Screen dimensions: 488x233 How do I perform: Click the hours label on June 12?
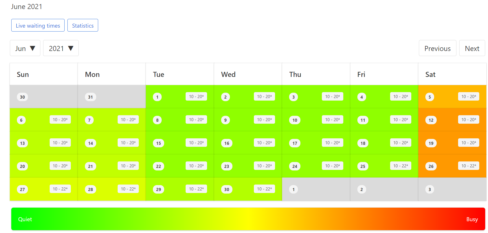(468, 120)
